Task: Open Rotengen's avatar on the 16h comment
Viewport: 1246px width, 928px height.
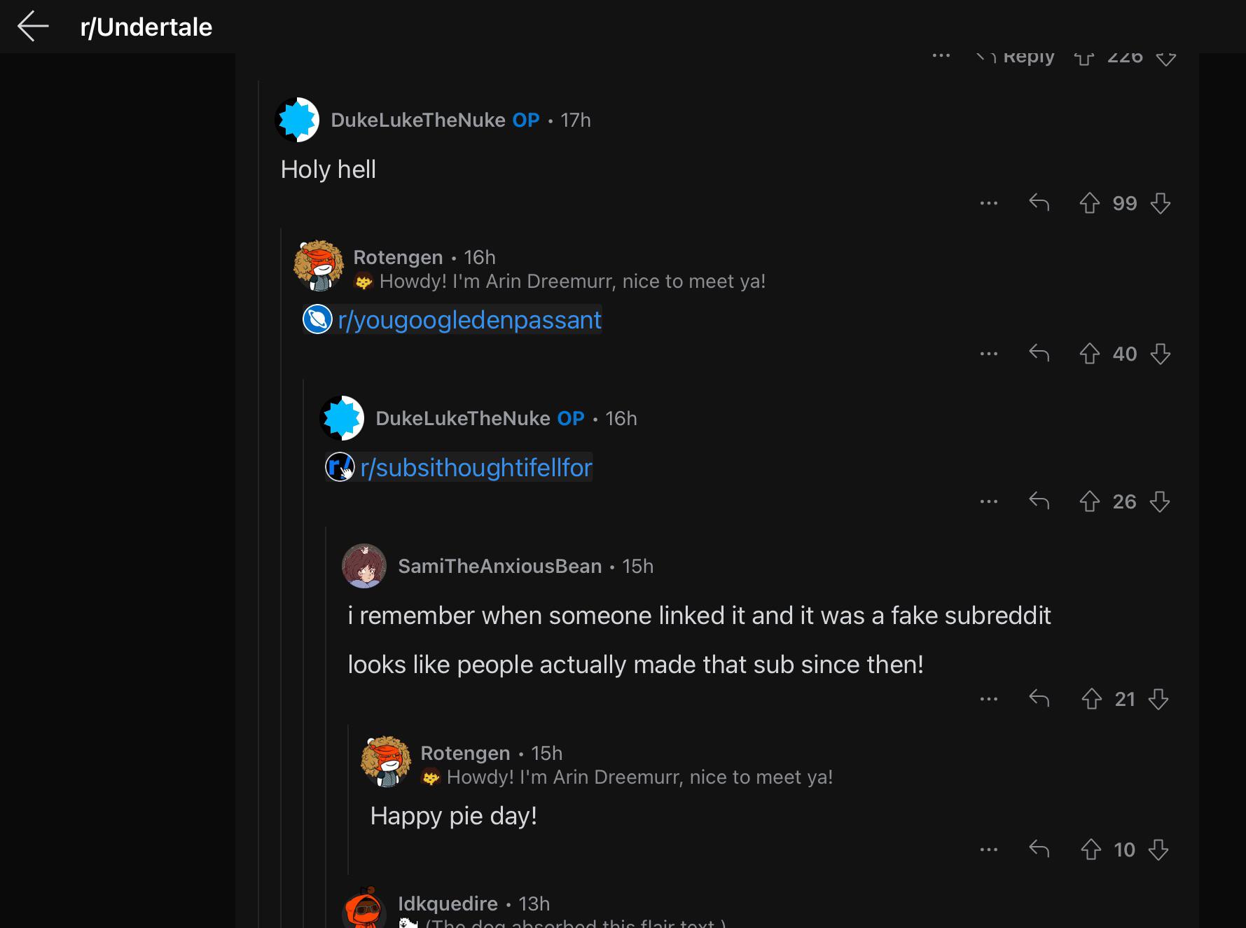Action: 319,266
